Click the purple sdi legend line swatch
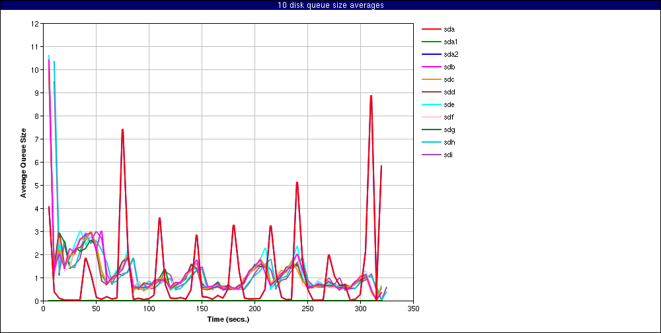 coord(430,155)
